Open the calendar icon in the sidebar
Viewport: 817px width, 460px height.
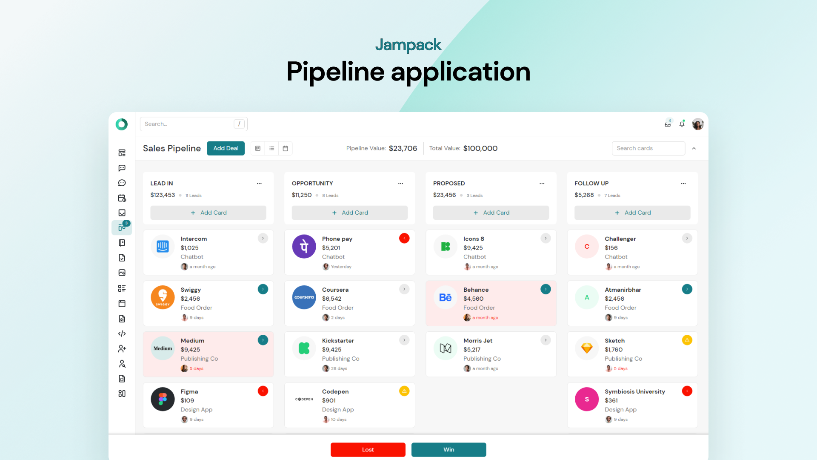(122, 198)
